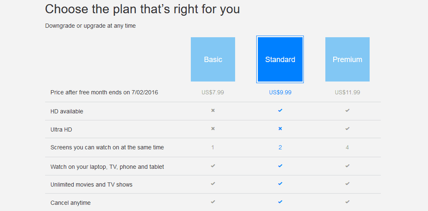This screenshot has width=428, height=211.
Task: Click the Basic Ultra HD cross icon
Action: [213, 129]
